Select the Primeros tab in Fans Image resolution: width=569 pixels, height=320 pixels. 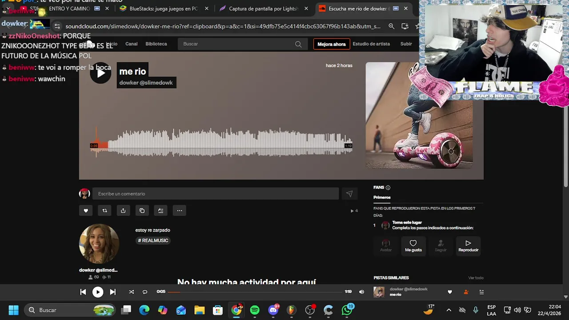coord(382,197)
